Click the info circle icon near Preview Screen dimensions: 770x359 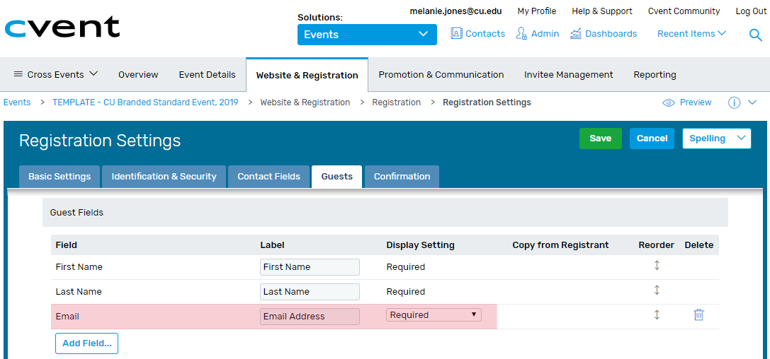[x=734, y=103]
